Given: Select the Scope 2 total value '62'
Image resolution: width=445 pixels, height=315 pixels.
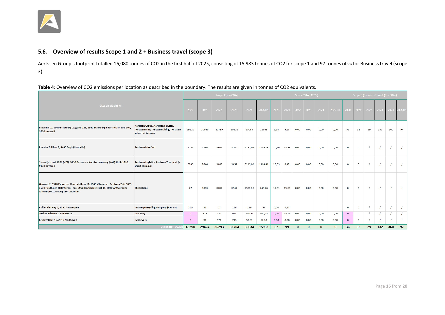Looking at the screenshot, I should 276,227.
